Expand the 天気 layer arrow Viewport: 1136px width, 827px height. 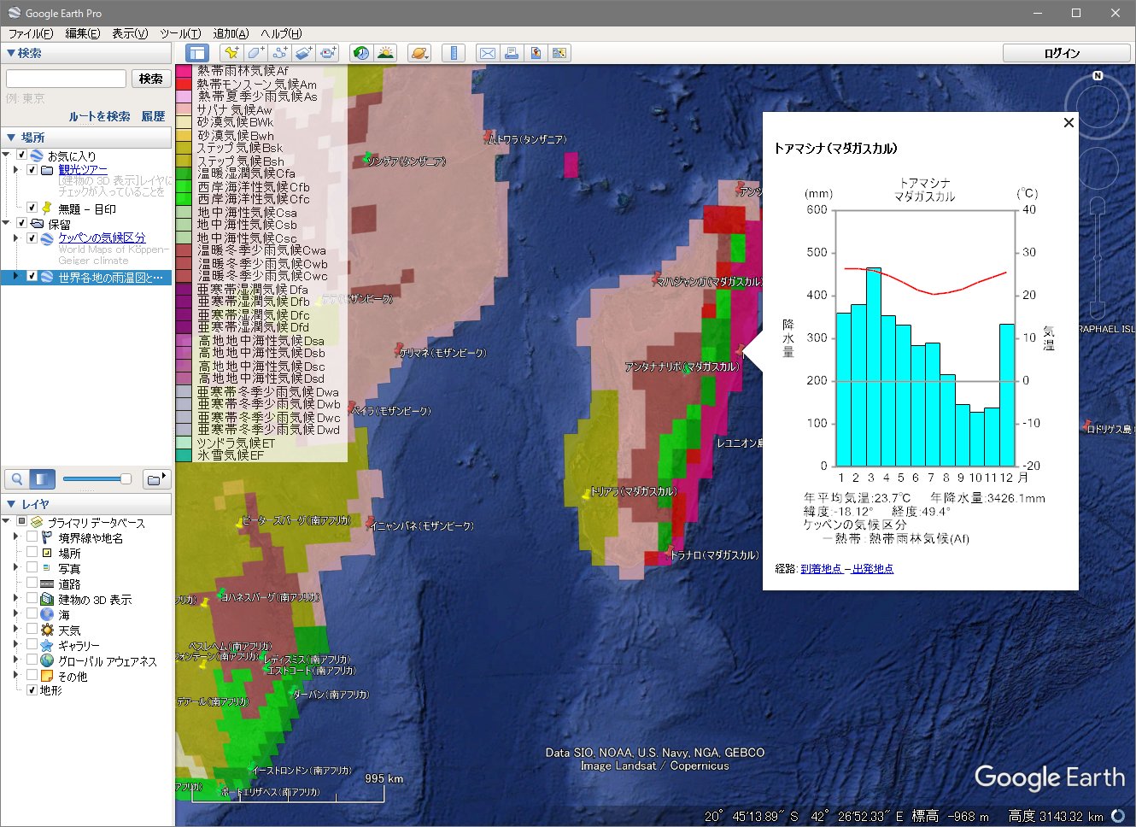(x=16, y=630)
